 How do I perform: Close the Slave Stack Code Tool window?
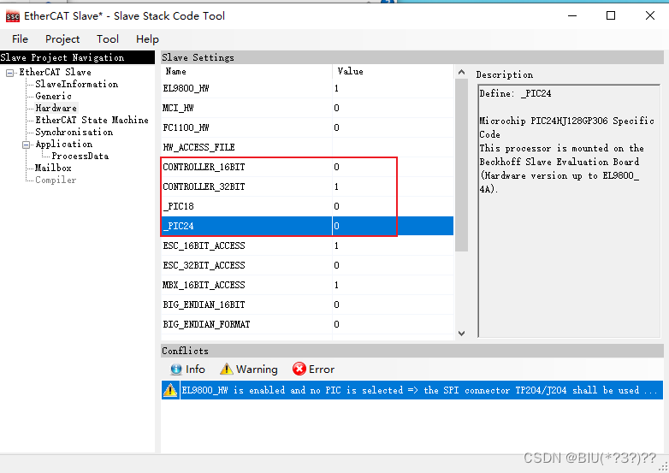(650, 16)
